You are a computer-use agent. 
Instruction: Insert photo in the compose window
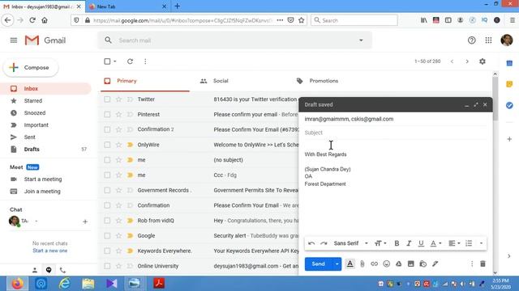(x=411, y=264)
